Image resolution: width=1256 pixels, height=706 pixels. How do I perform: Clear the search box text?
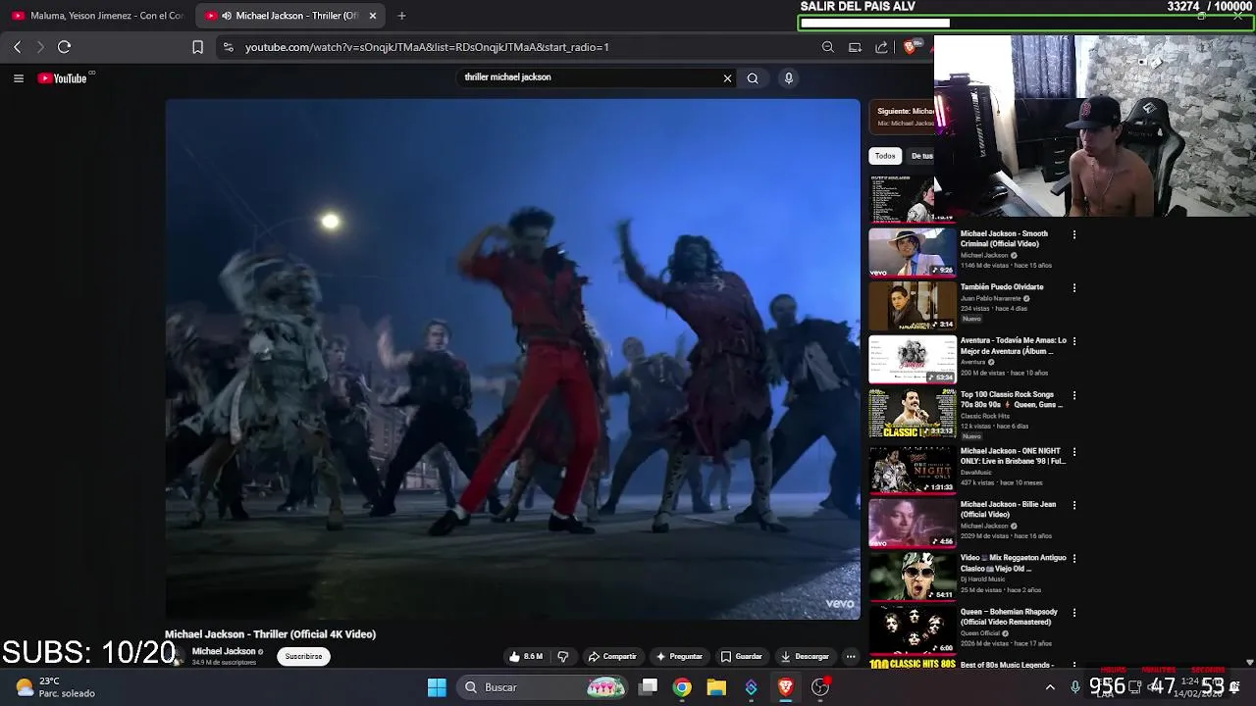tap(727, 78)
